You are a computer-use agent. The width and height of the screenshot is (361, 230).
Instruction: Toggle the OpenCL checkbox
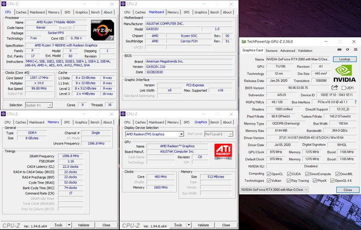269,174
